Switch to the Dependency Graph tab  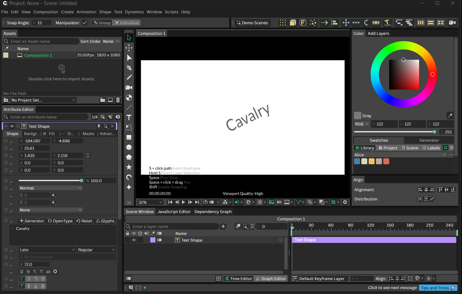tap(213, 212)
